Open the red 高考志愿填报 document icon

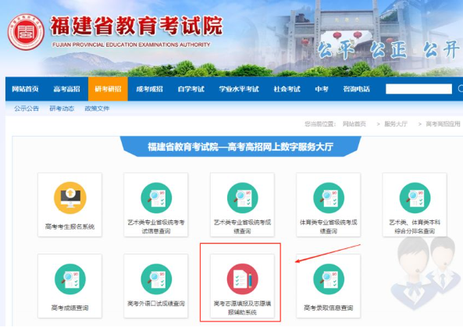click(x=242, y=279)
